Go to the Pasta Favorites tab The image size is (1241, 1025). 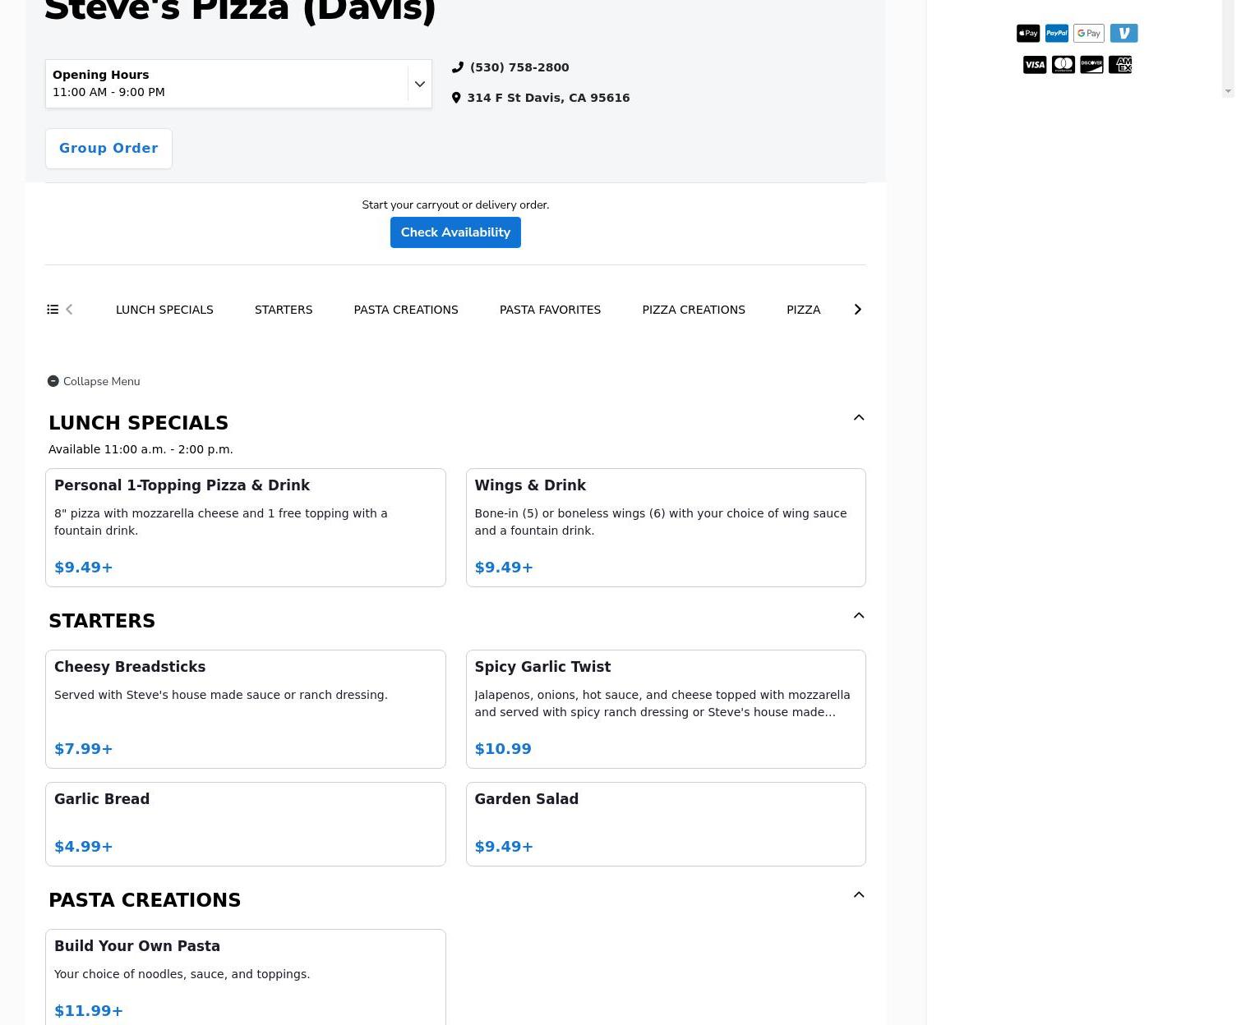550,310
